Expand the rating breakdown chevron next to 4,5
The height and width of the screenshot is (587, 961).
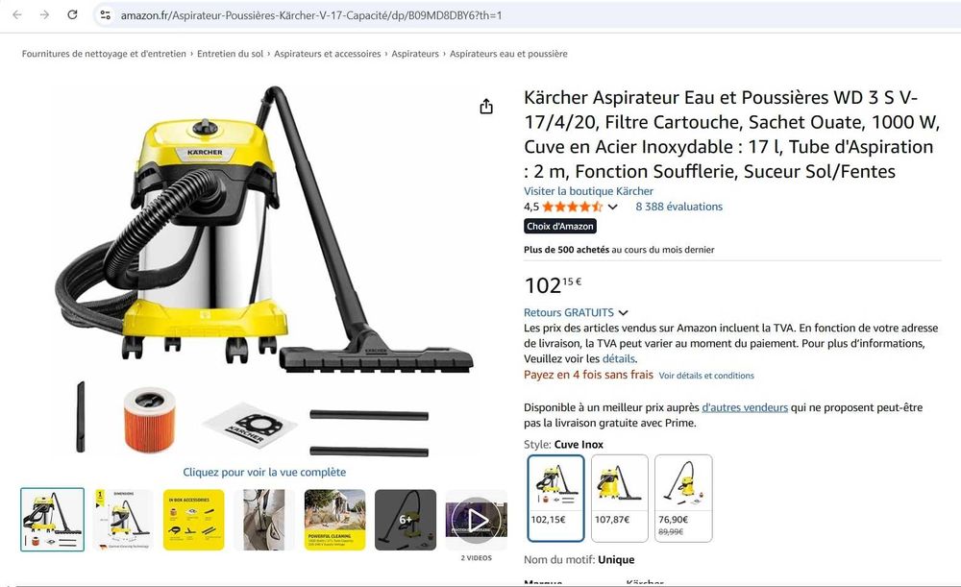pos(613,208)
